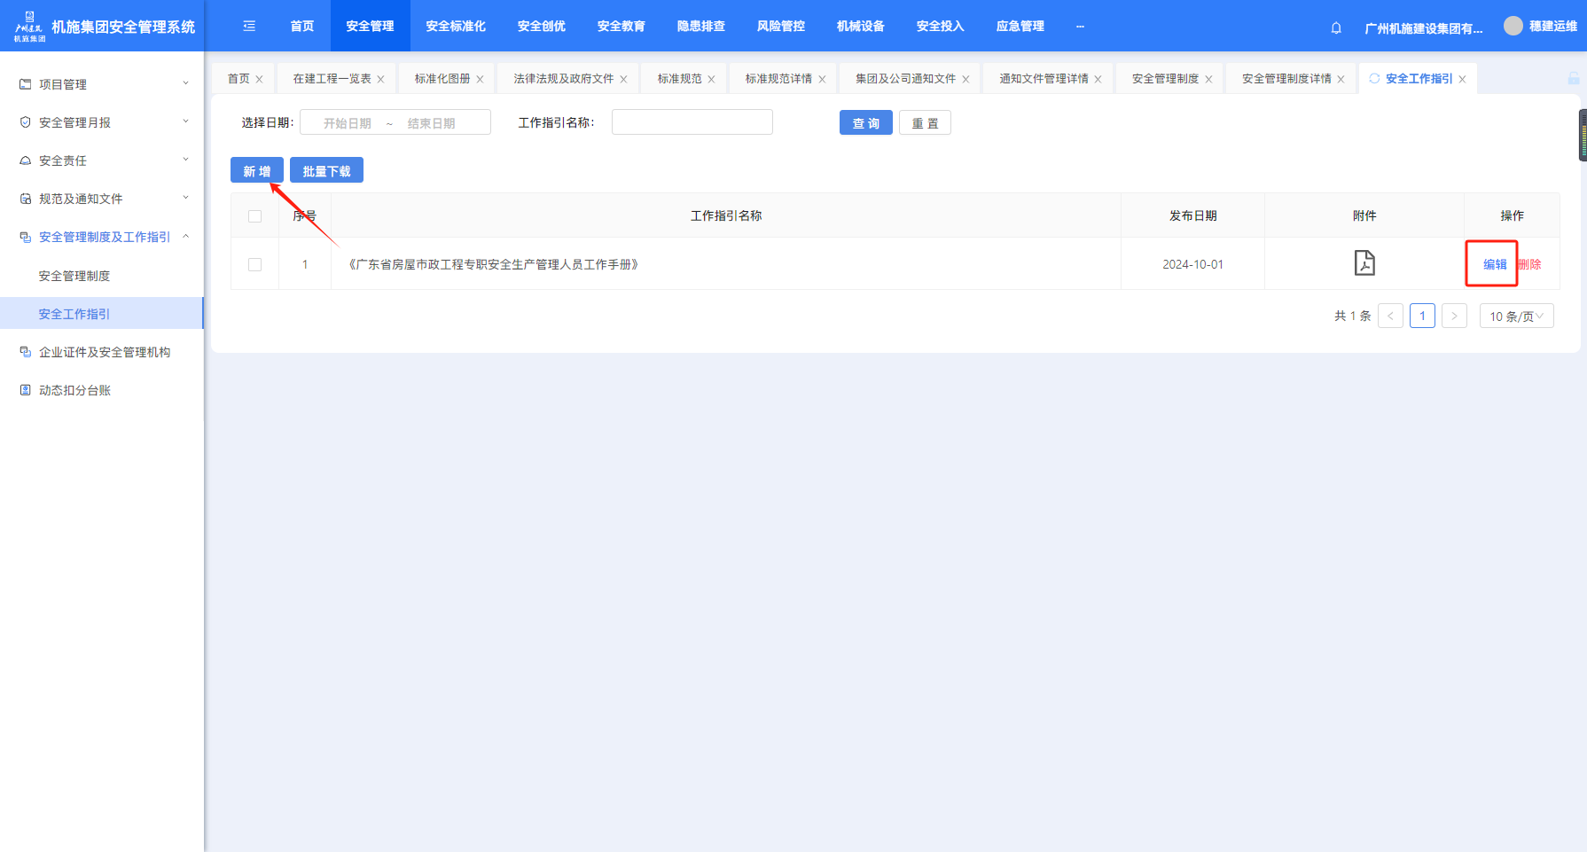
Task: Open the 10 条/页 page size dropdown
Action: coord(1516,317)
